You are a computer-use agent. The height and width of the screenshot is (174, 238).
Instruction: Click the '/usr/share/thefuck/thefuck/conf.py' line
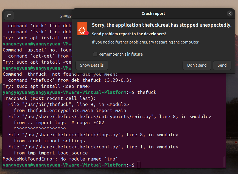(93, 147)
